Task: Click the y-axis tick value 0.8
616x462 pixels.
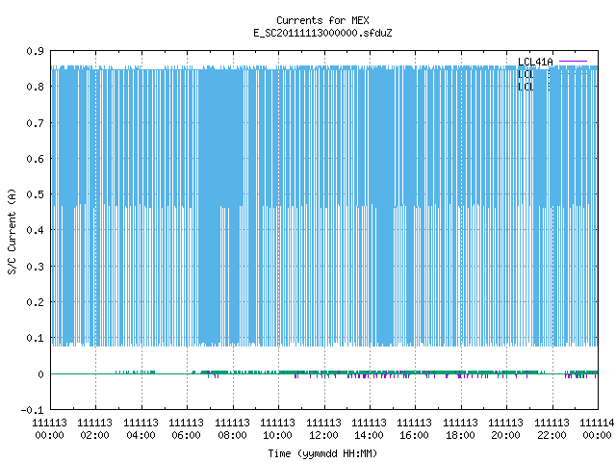Action: coord(36,87)
